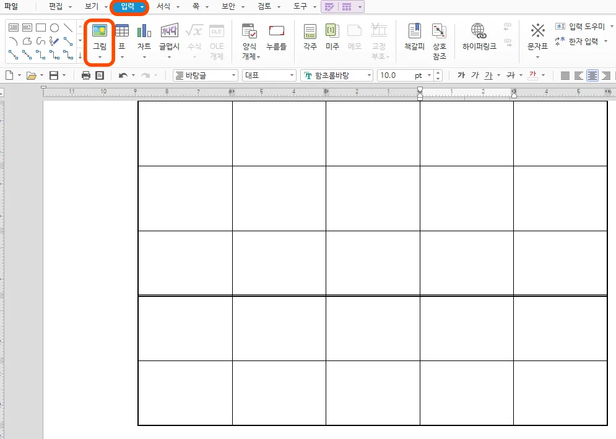Toggle italic text formatting
616x439 pixels.
point(475,75)
